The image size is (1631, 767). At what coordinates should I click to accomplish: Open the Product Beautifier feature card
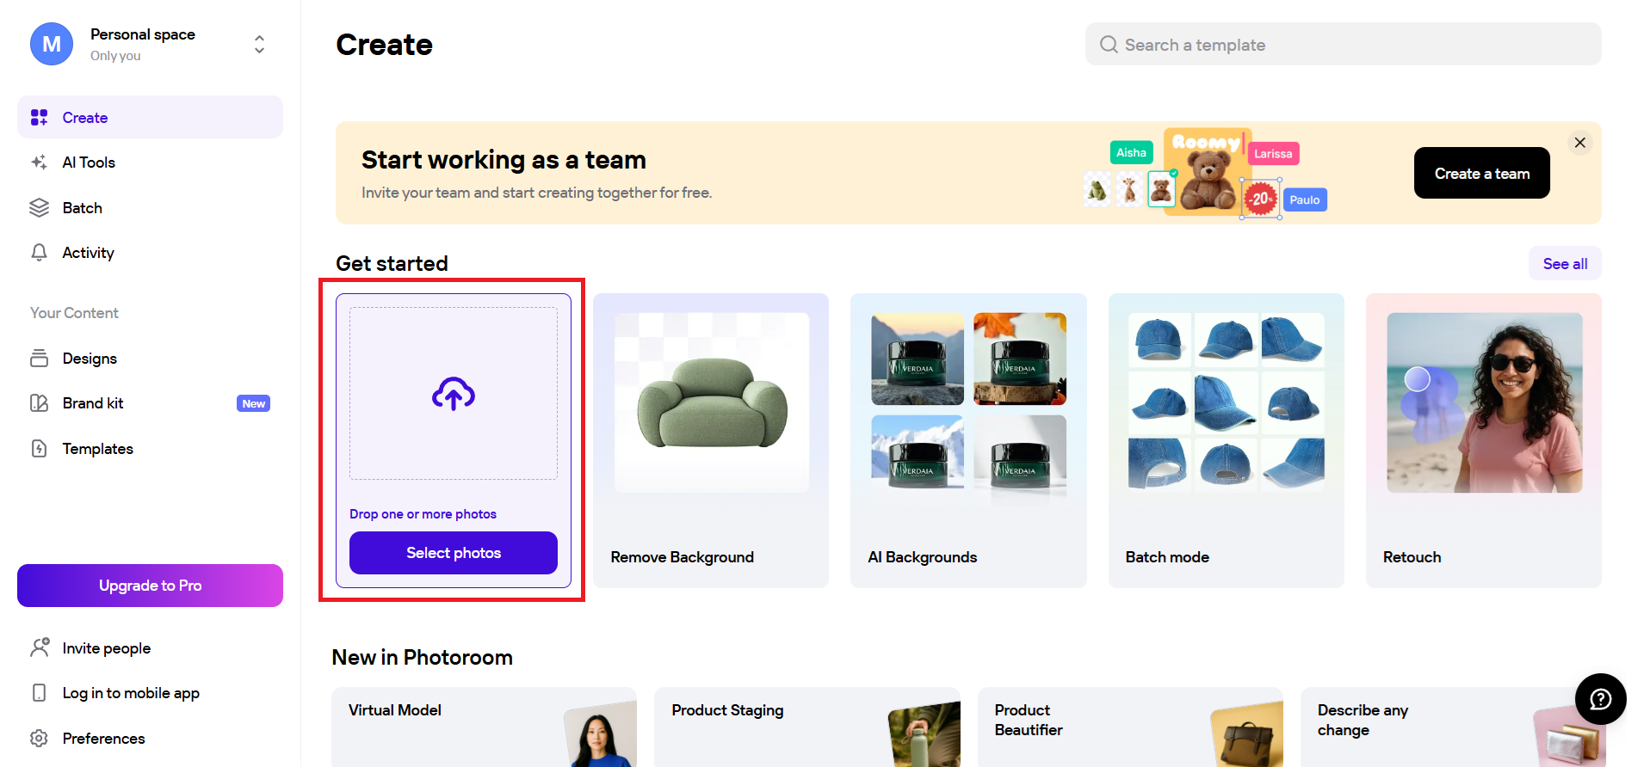(x=1130, y=727)
